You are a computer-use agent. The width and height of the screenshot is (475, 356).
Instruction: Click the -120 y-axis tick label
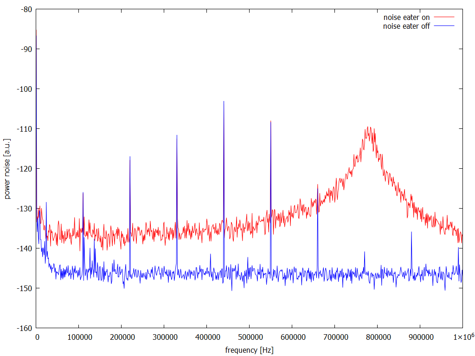[x=24, y=169]
